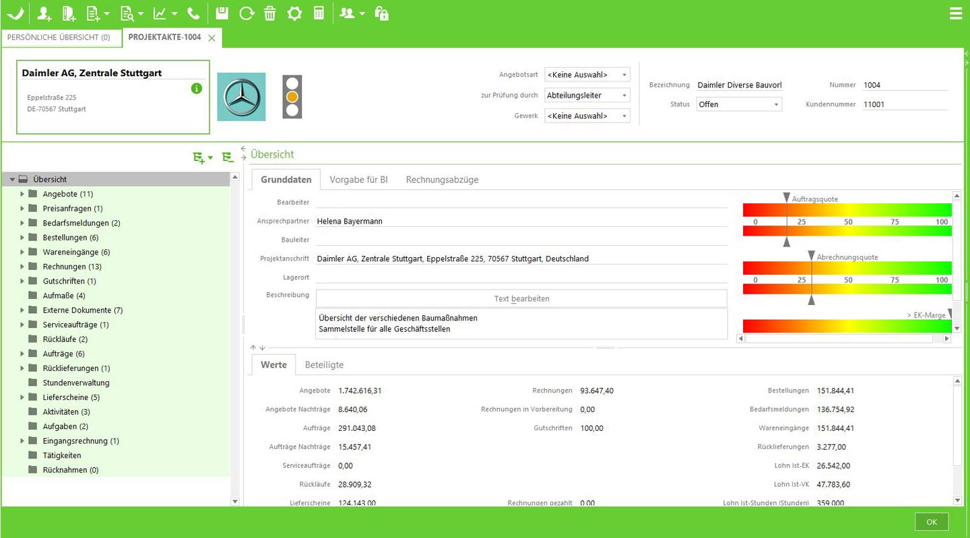
Task: Click the chart statistics icon
Action: tap(160, 13)
